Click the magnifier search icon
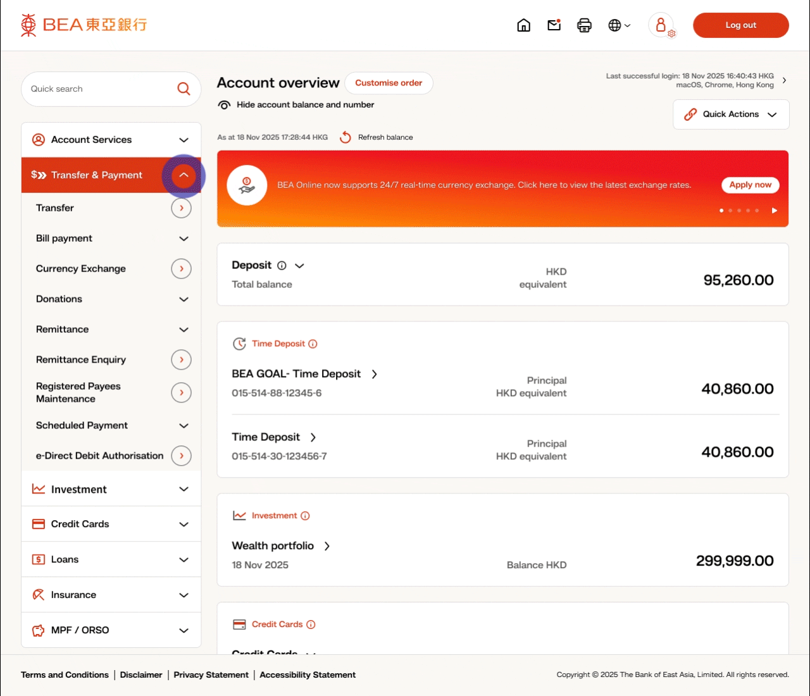Image resolution: width=810 pixels, height=696 pixels. [184, 89]
